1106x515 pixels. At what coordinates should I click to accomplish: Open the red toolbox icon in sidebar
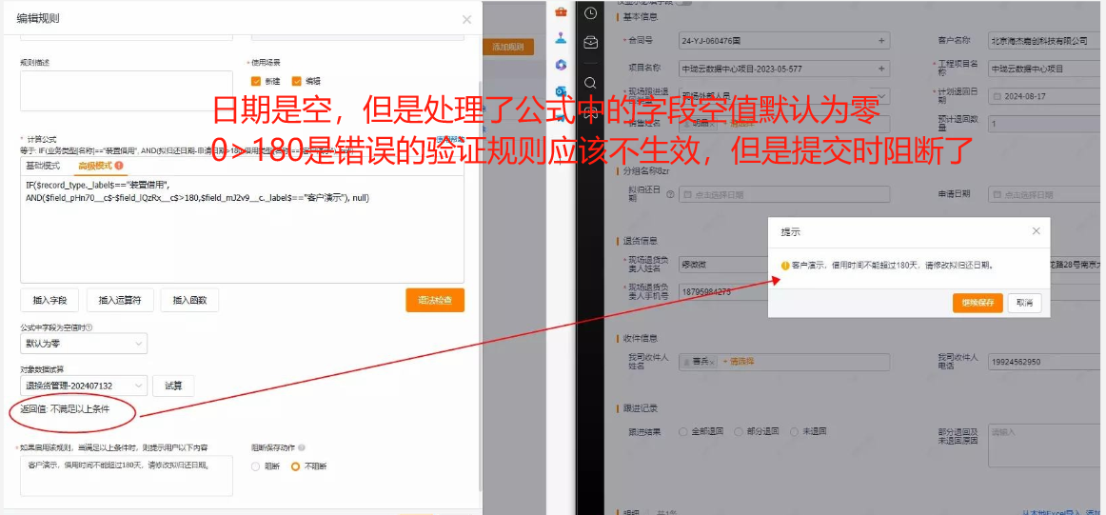(561, 11)
